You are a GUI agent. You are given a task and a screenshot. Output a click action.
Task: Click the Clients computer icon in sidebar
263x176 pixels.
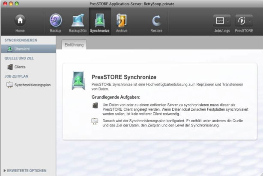(x=10, y=67)
